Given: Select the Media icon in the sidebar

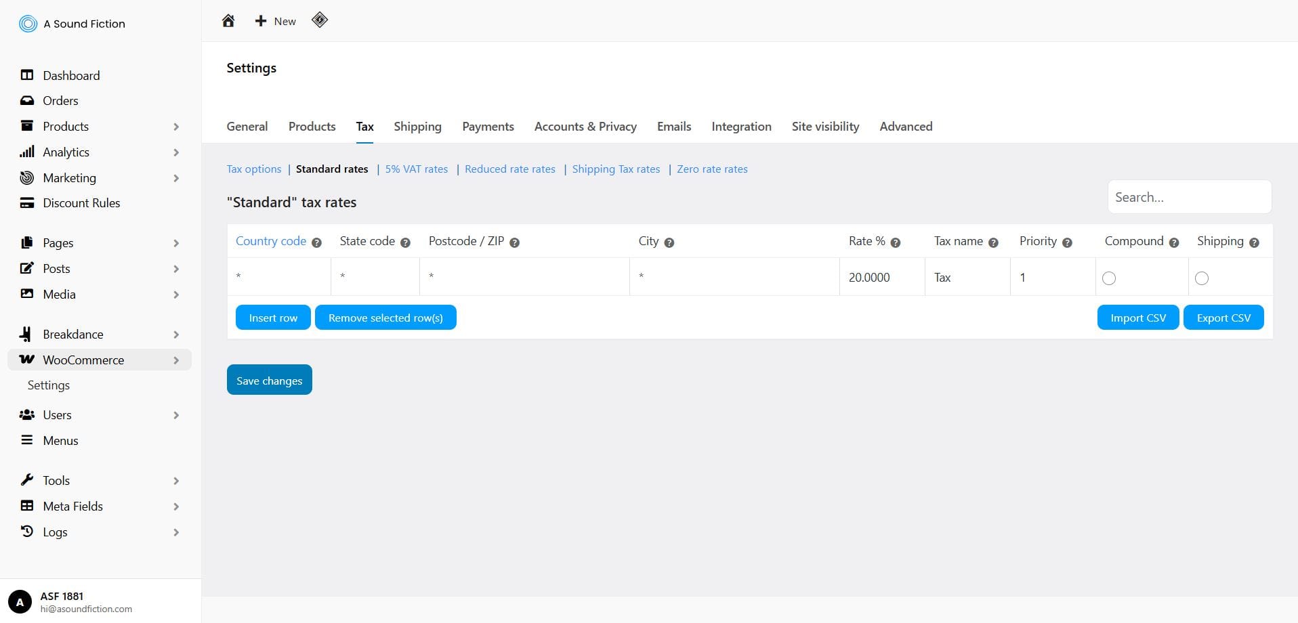Looking at the screenshot, I should [26, 294].
